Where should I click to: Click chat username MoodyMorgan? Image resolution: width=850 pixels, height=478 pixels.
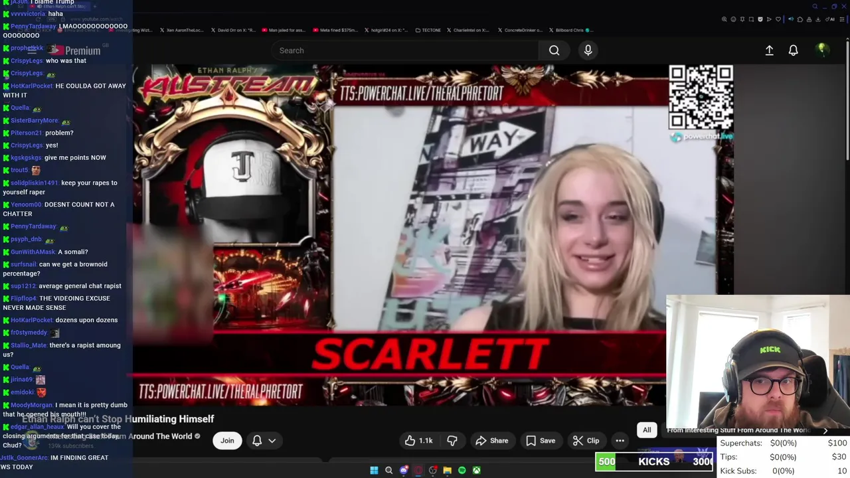tap(31, 405)
